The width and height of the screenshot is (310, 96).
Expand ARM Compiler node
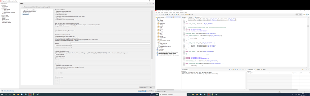coord(3,9)
